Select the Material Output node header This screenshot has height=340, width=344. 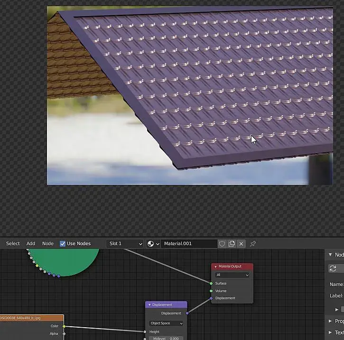point(232,266)
